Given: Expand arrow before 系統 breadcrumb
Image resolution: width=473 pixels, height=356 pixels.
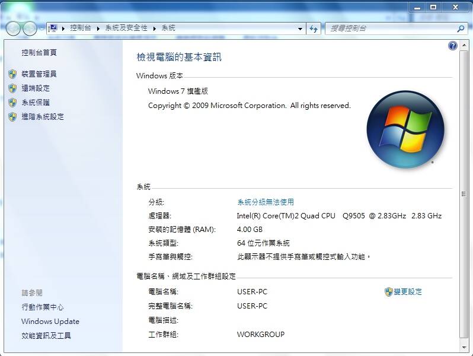Looking at the screenshot, I should click(x=155, y=28).
